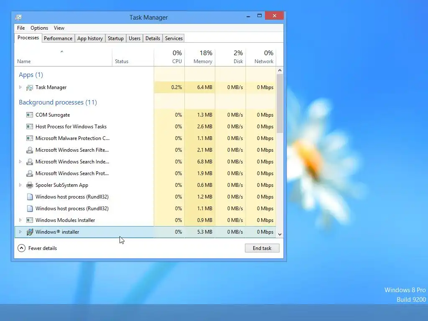428x321 pixels.
Task: Sort processes by Memory column
Action: 200,57
